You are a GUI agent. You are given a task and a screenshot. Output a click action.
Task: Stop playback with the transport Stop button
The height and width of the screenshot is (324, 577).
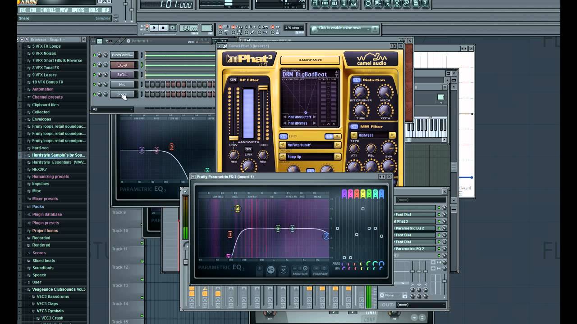pyautogui.click(x=163, y=28)
